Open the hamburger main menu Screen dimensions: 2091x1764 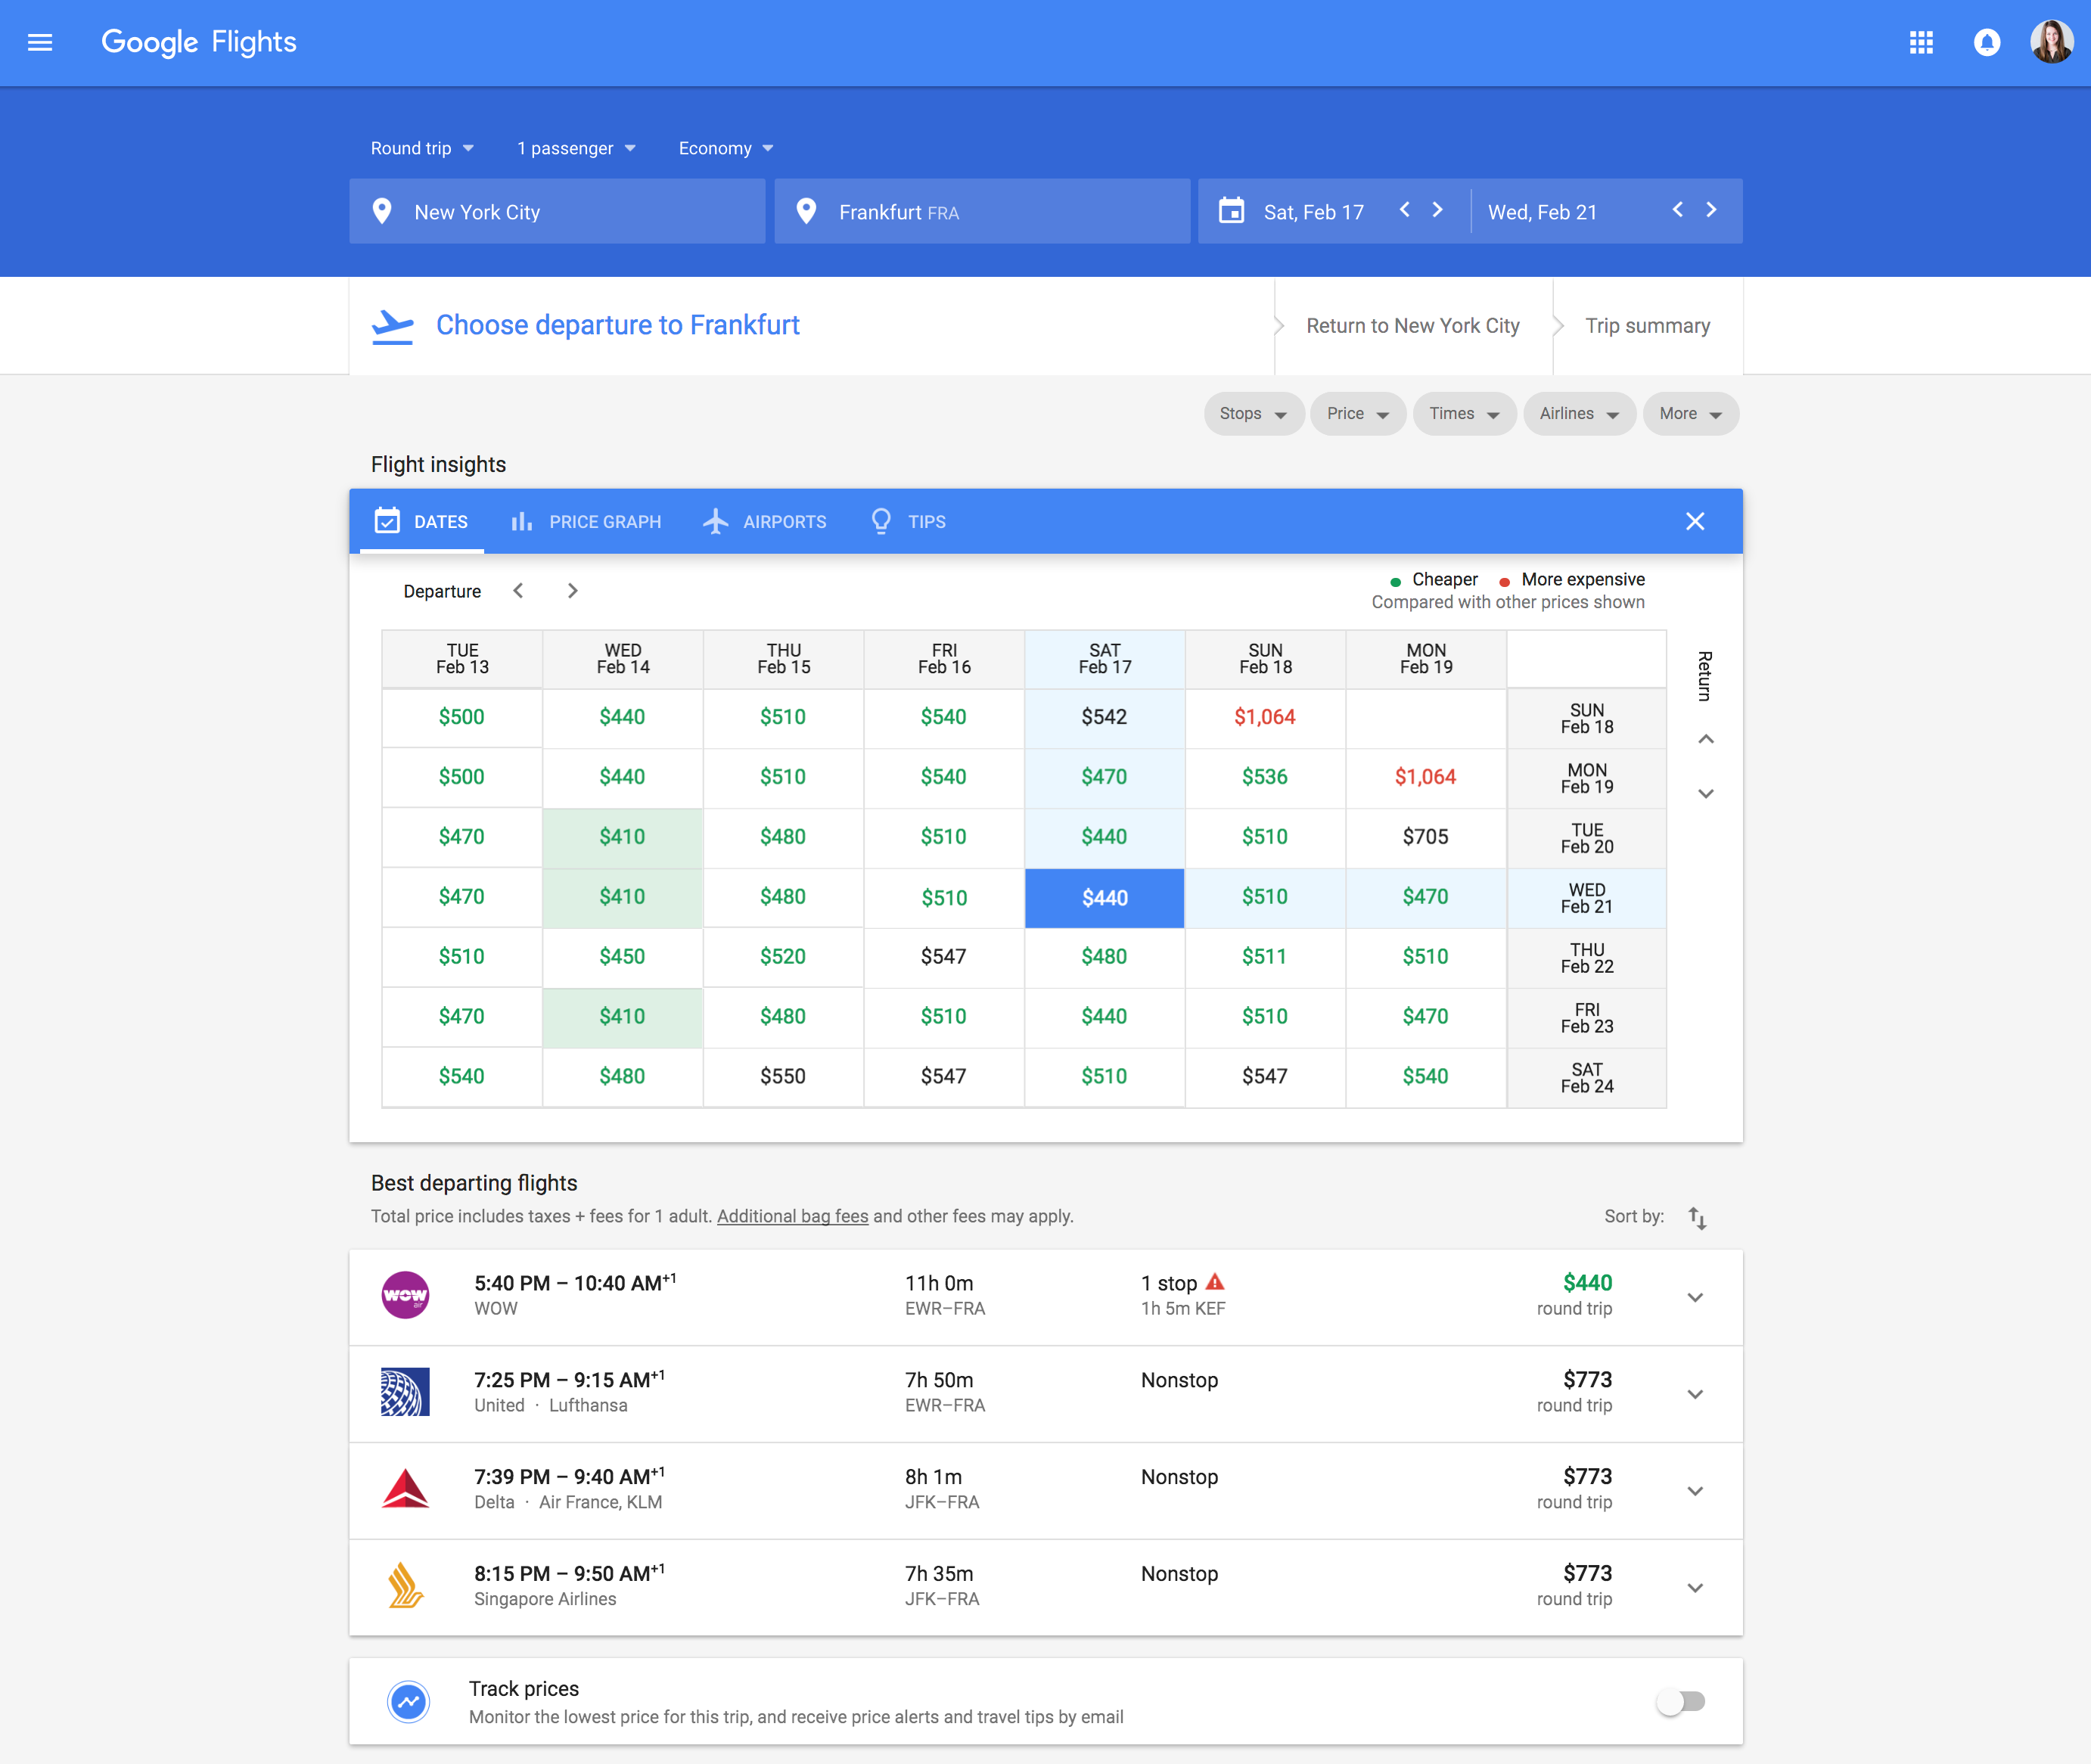point(40,42)
